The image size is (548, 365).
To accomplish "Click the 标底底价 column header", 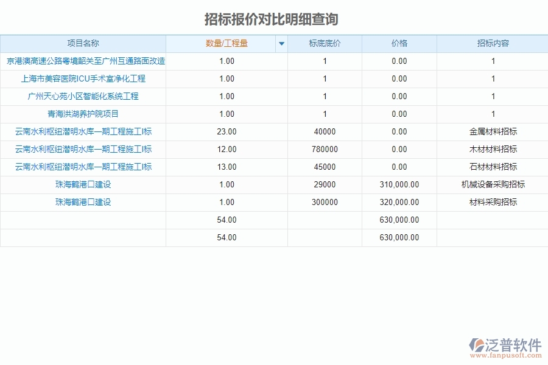I will (325, 43).
